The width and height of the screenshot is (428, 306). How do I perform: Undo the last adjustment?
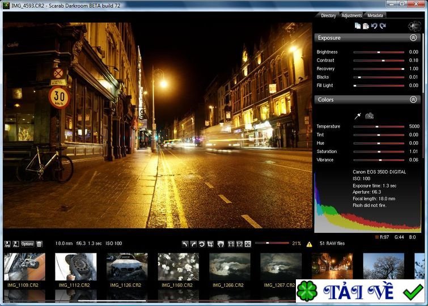(x=374, y=26)
